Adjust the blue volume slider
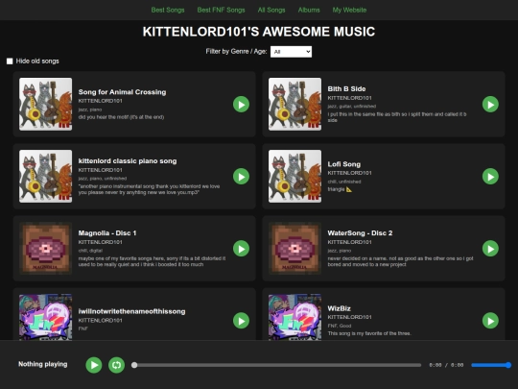518x389 pixels. click(491, 365)
